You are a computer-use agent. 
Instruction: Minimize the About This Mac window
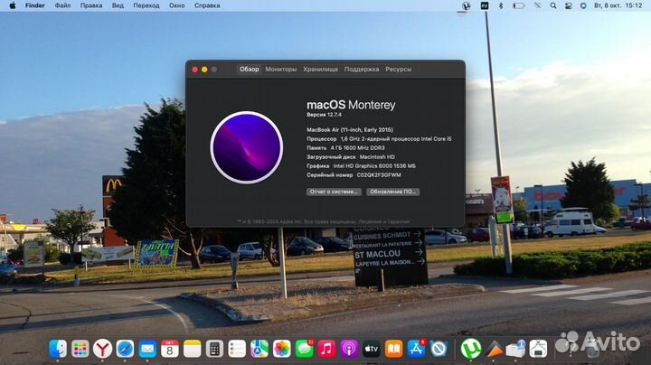(204, 70)
